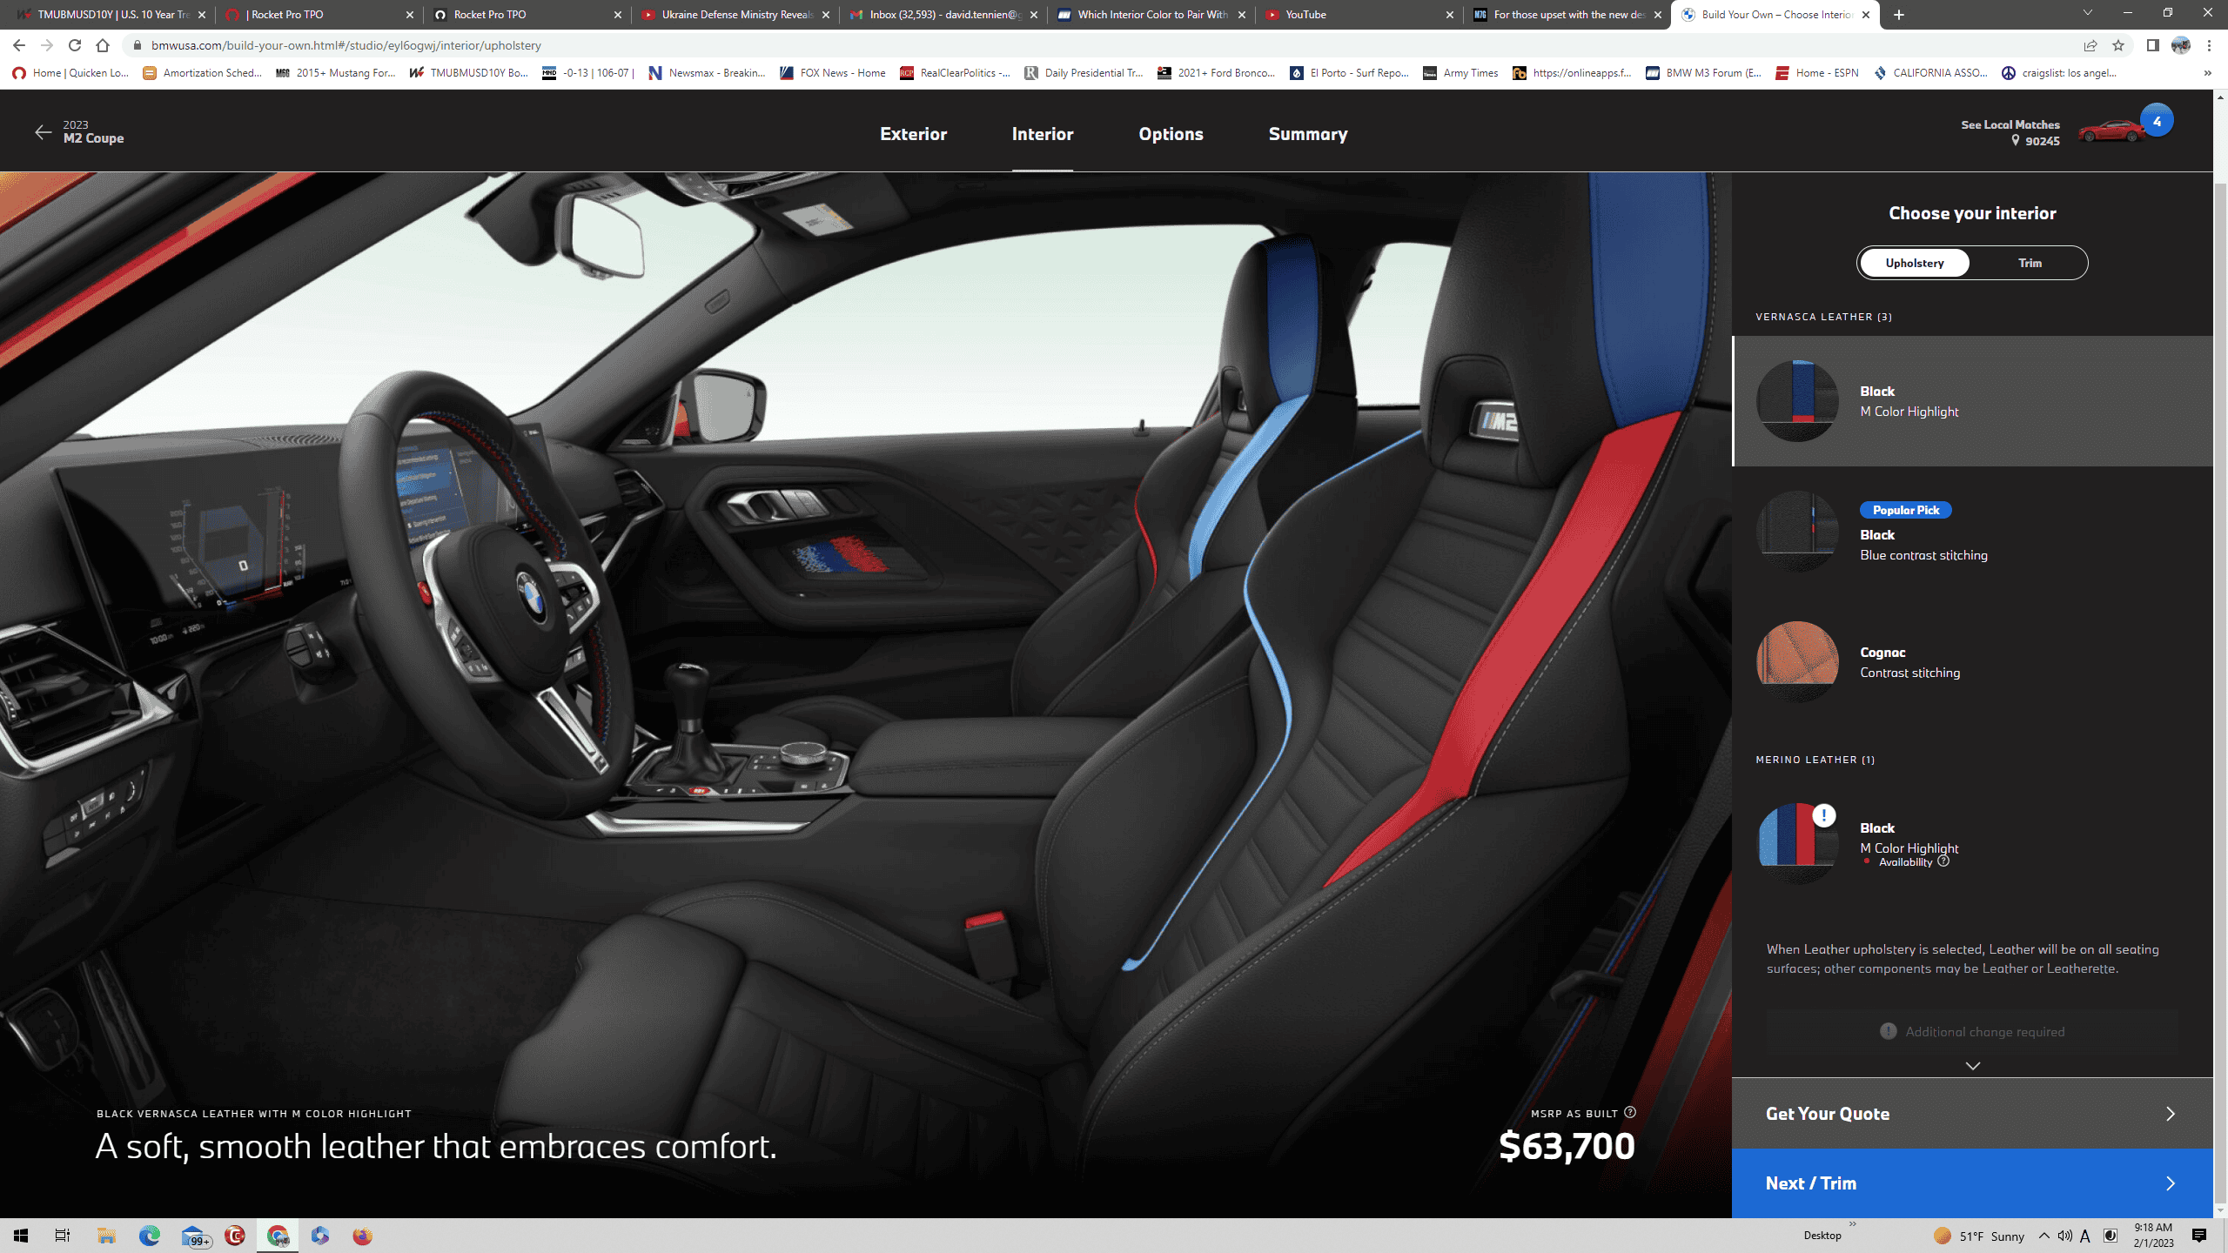Open the Chrome three-dot menu

coord(2209,45)
